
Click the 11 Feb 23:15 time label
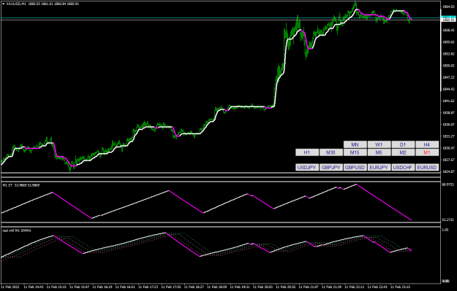click(x=400, y=287)
